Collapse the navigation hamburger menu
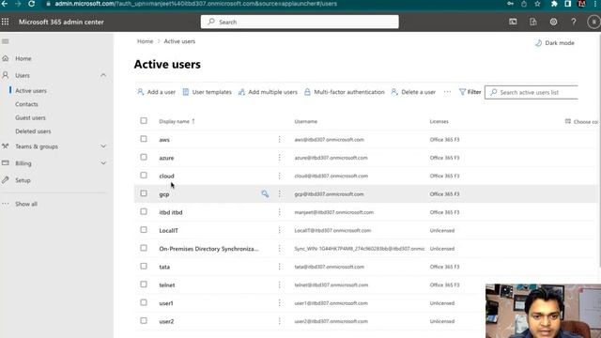 coord(6,41)
